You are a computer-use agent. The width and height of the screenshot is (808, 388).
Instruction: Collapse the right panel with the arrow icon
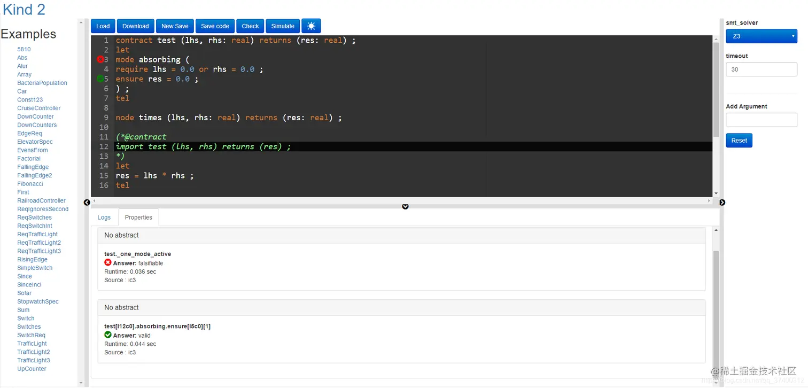click(x=722, y=203)
